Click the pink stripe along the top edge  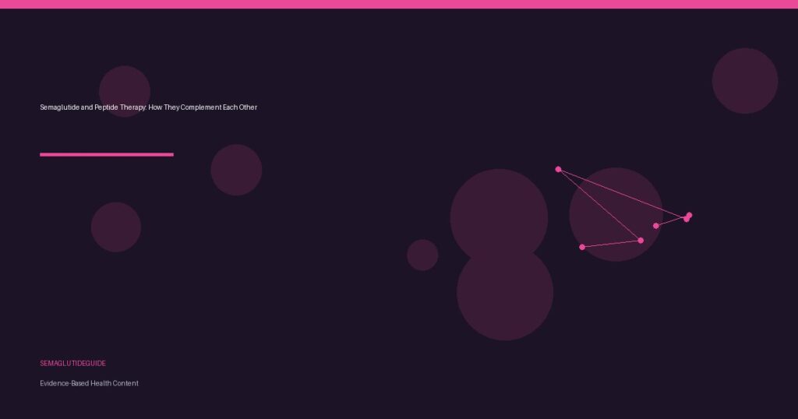(399, 4)
